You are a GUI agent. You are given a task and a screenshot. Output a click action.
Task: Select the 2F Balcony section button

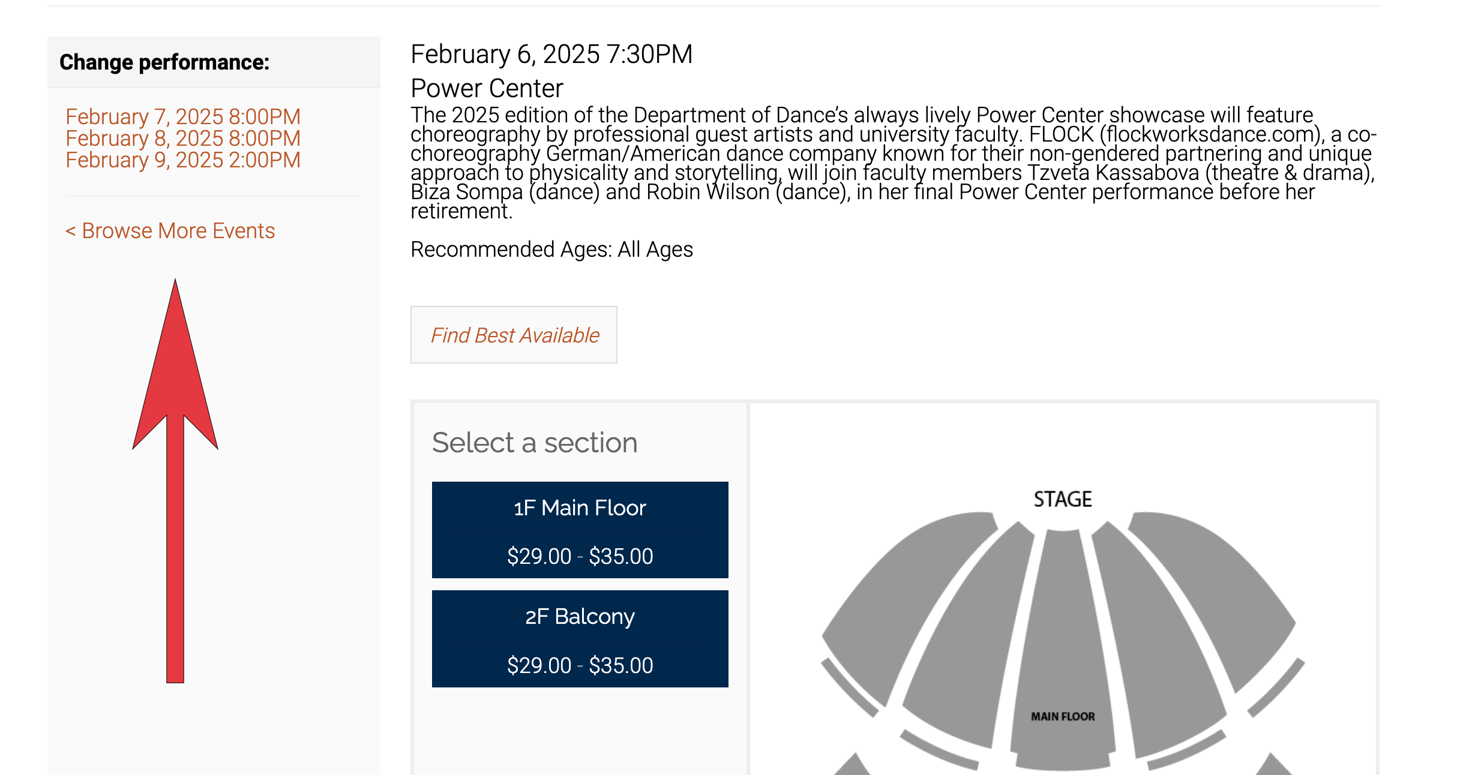(580, 639)
